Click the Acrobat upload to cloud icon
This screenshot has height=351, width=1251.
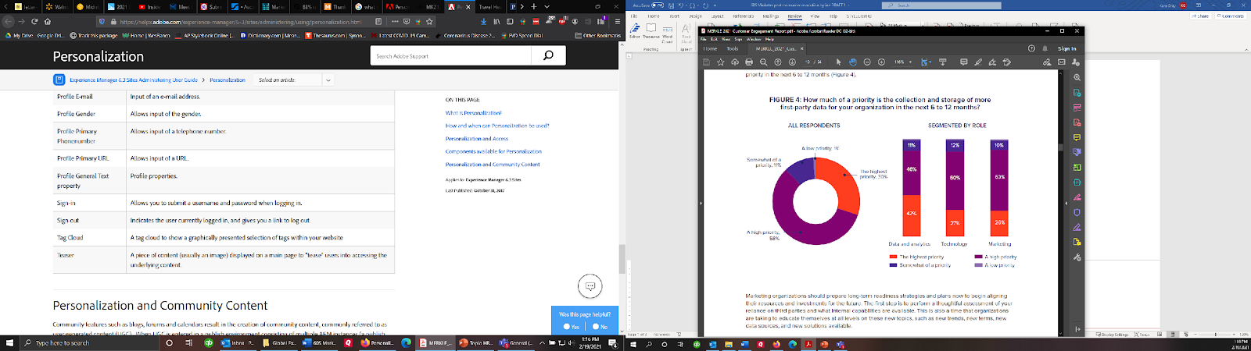click(735, 62)
